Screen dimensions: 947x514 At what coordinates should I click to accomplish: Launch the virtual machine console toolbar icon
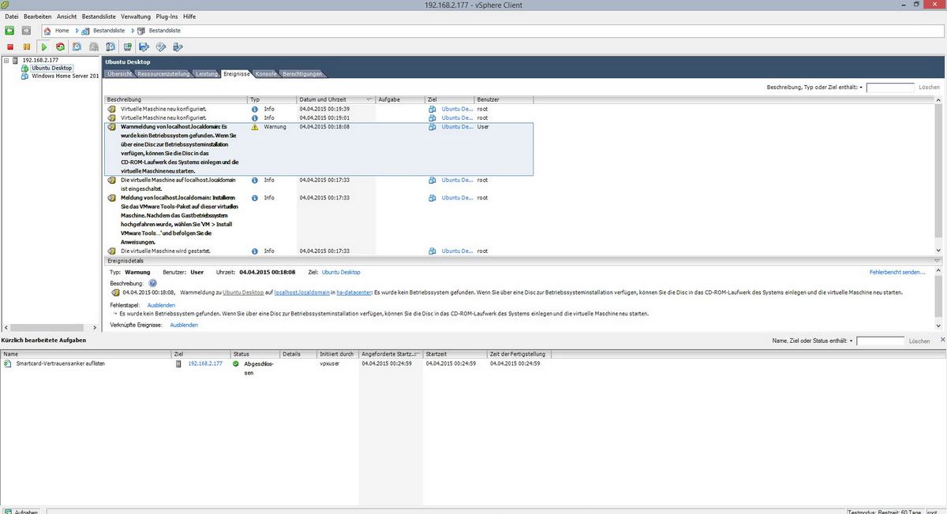pos(127,47)
